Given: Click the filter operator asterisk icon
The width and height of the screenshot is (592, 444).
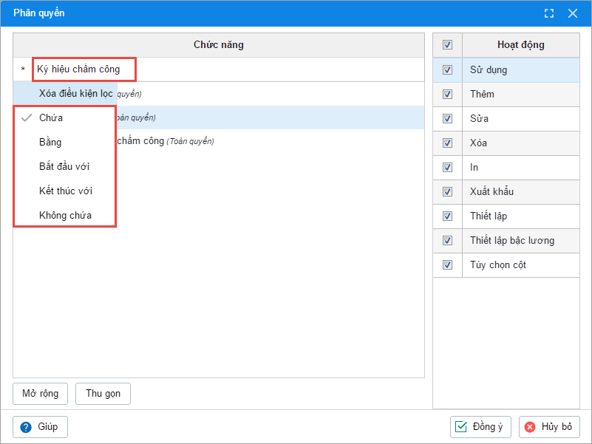Looking at the screenshot, I should [x=23, y=69].
